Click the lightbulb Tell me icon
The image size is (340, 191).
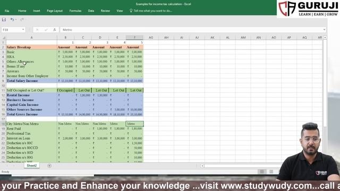pyautogui.click(x=131, y=11)
